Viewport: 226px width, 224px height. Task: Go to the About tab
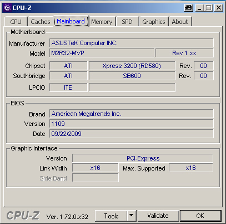point(180,22)
